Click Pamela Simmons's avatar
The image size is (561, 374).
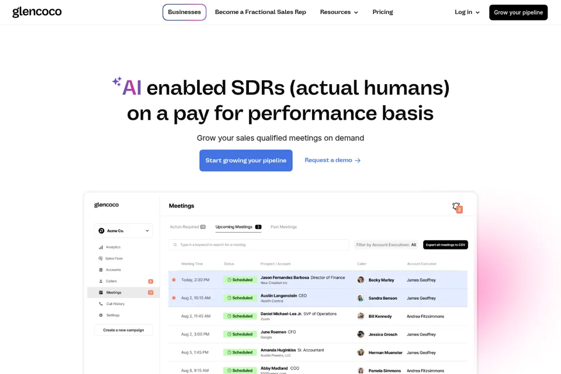pyautogui.click(x=361, y=370)
